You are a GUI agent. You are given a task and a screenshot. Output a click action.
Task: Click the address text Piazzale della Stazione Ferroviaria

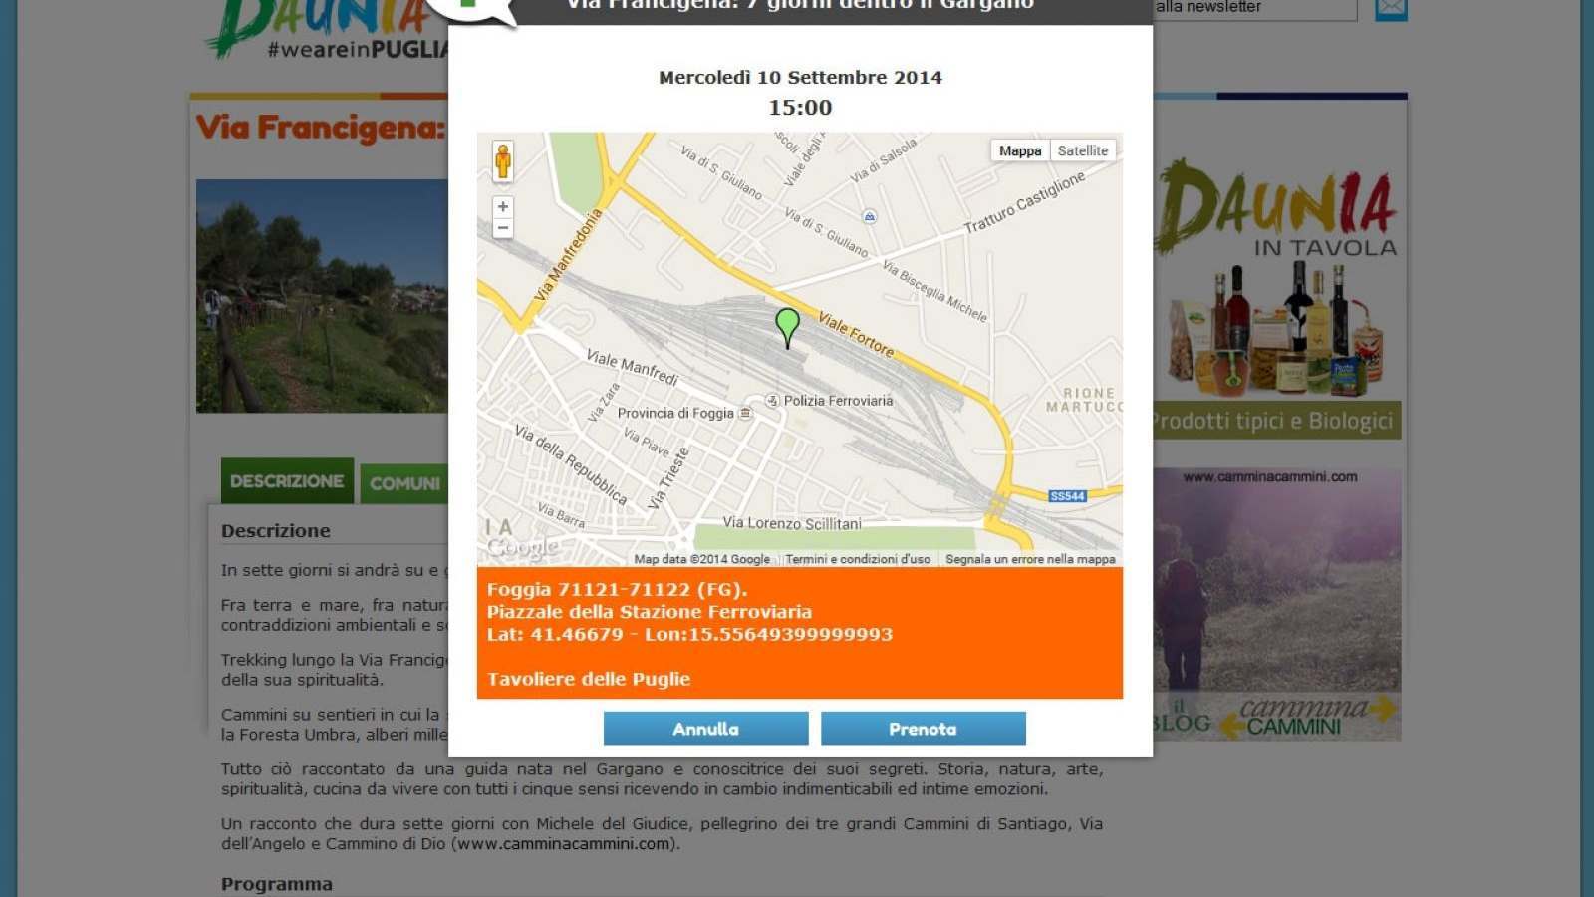tap(650, 612)
